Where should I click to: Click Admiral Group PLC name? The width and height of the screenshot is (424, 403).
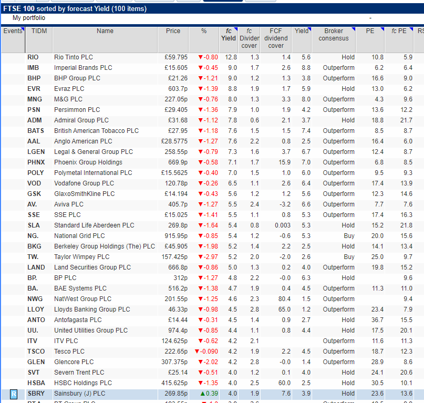click(x=81, y=120)
